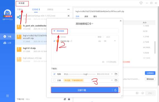Click the lock icon in the status bar
The image size is (159, 102).
pyautogui.click(x=69, y=99)
